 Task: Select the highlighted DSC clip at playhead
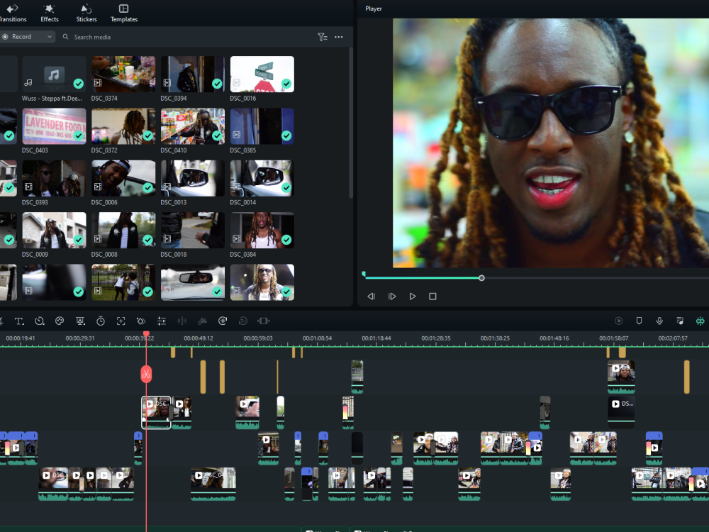157,413
